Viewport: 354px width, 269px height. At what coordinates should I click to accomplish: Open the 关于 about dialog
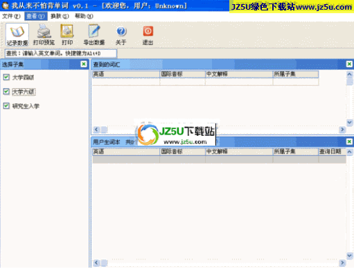(x=121, y=35)
